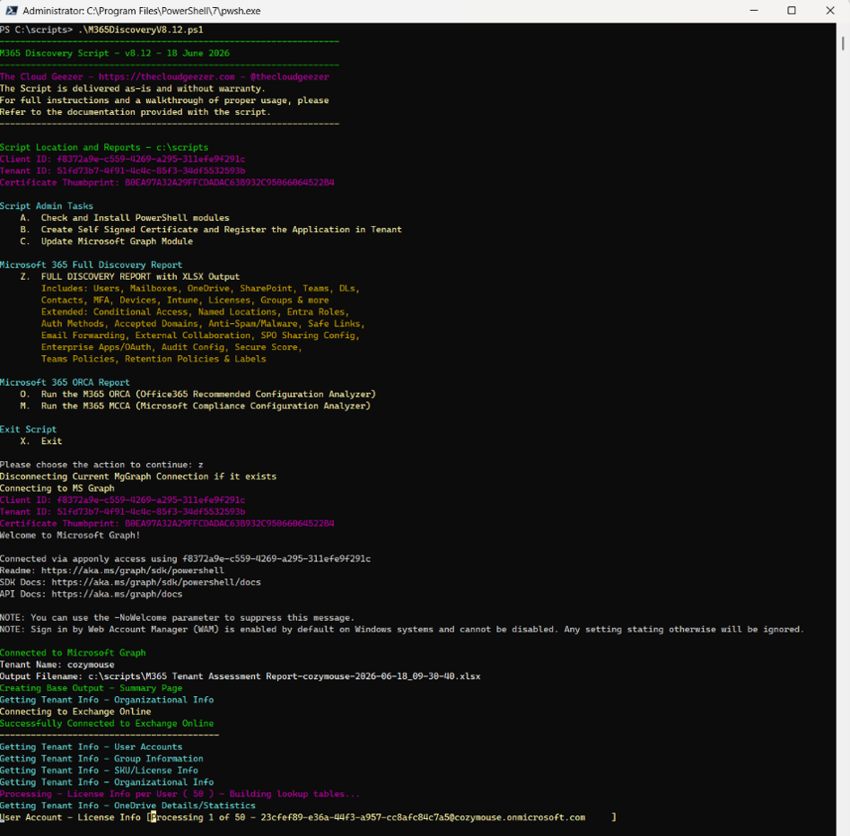Click 'Tenant Name: cozymouse' line
The height and width of the screenshot is (836, 850).
coord(57,665)
